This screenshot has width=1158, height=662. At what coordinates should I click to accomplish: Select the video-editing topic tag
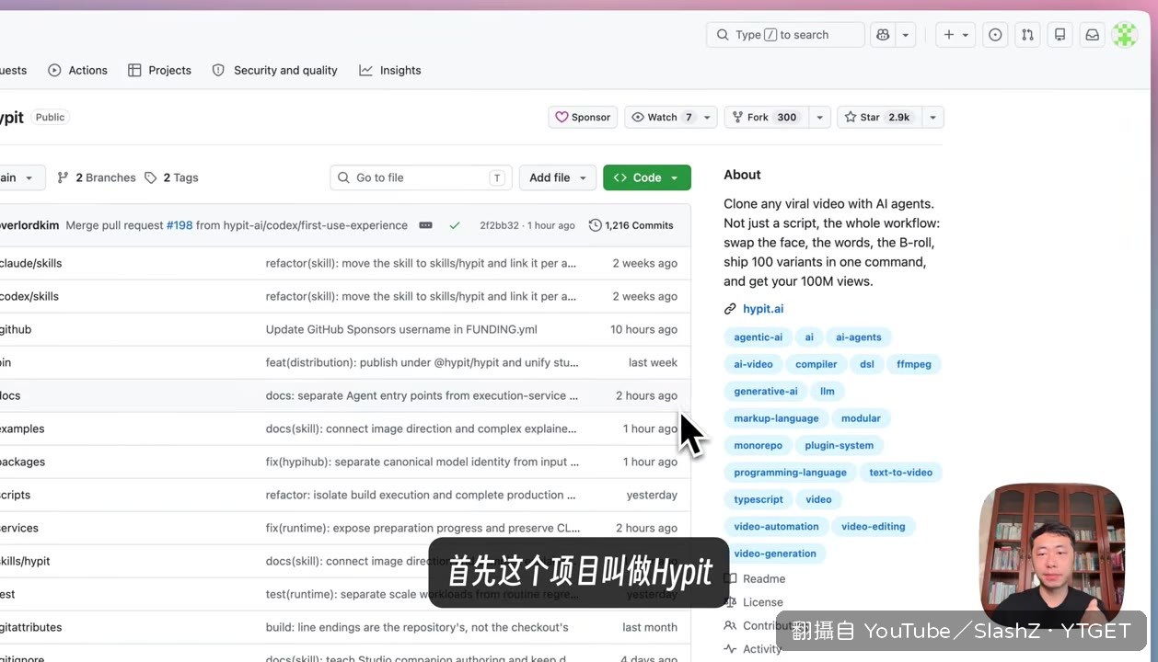[874, 527]
